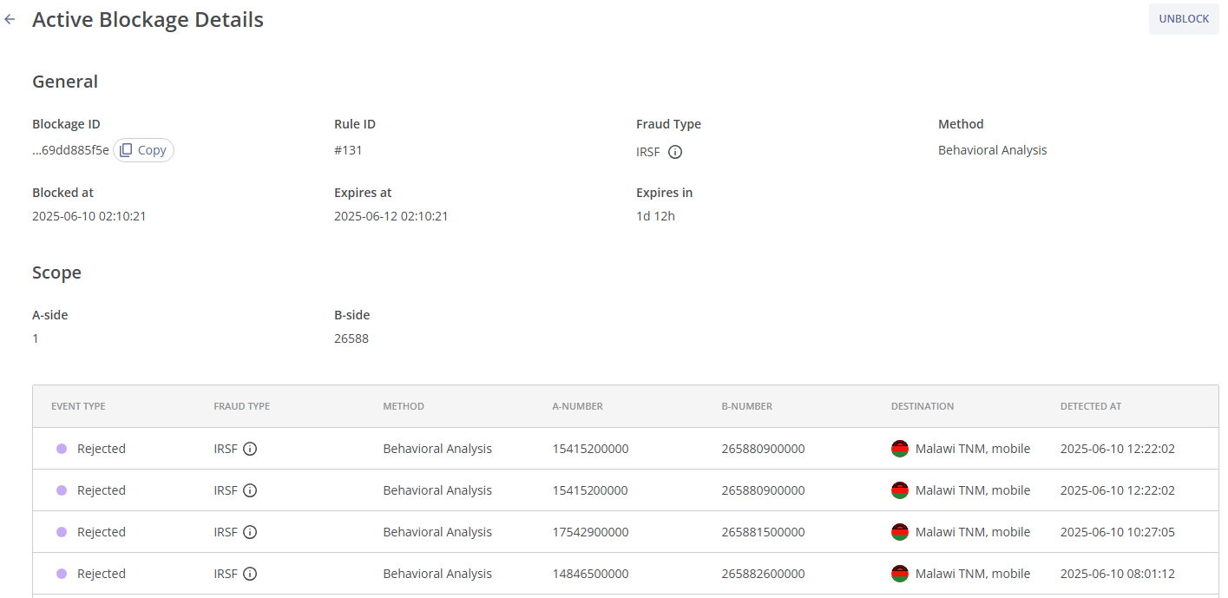
Task: Click IRSF info icon in the 17542900000 row
Action: 250,532
